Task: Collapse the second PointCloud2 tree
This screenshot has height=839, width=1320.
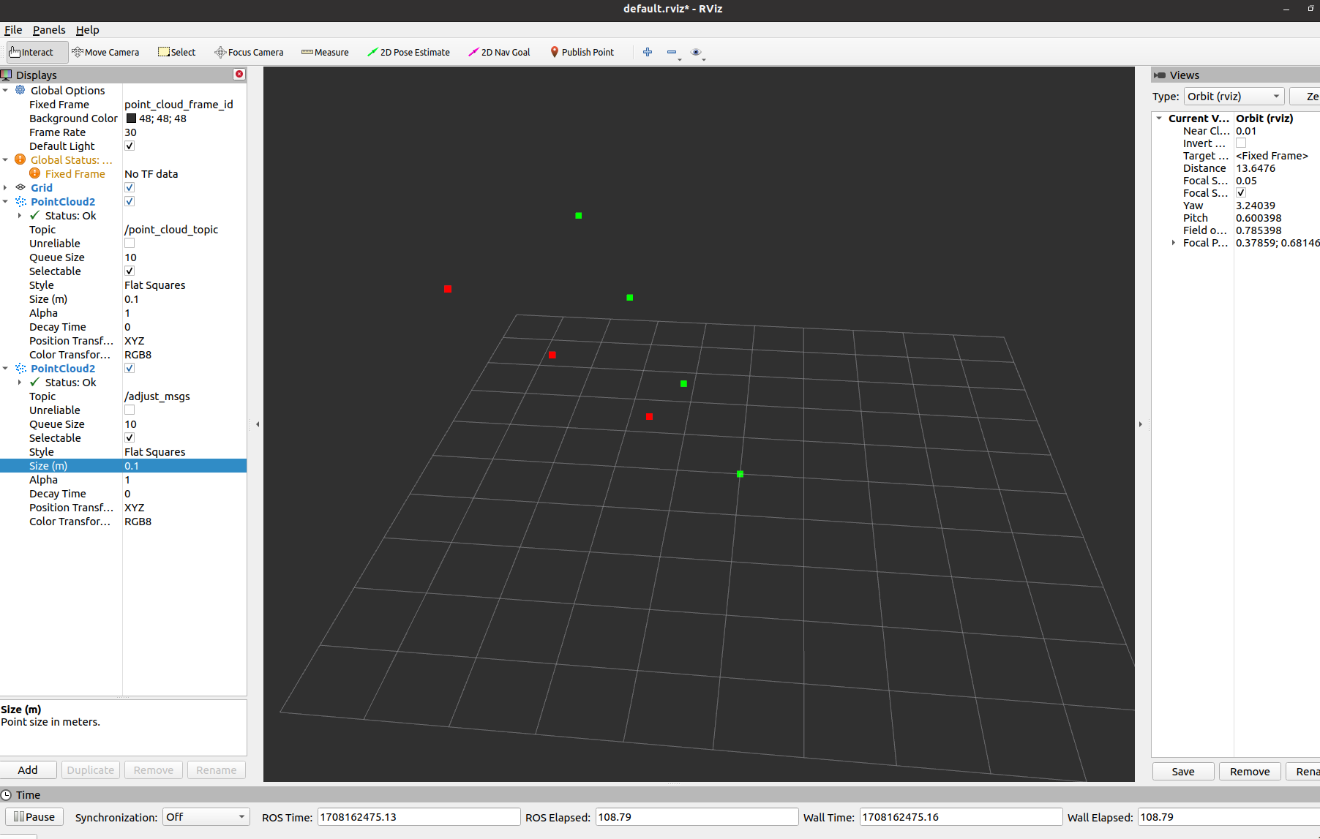Action: (x=5, y=368)
